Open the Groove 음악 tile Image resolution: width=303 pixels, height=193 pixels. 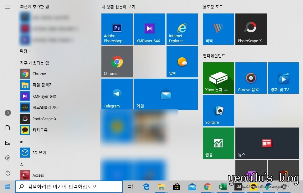(251, 78)
